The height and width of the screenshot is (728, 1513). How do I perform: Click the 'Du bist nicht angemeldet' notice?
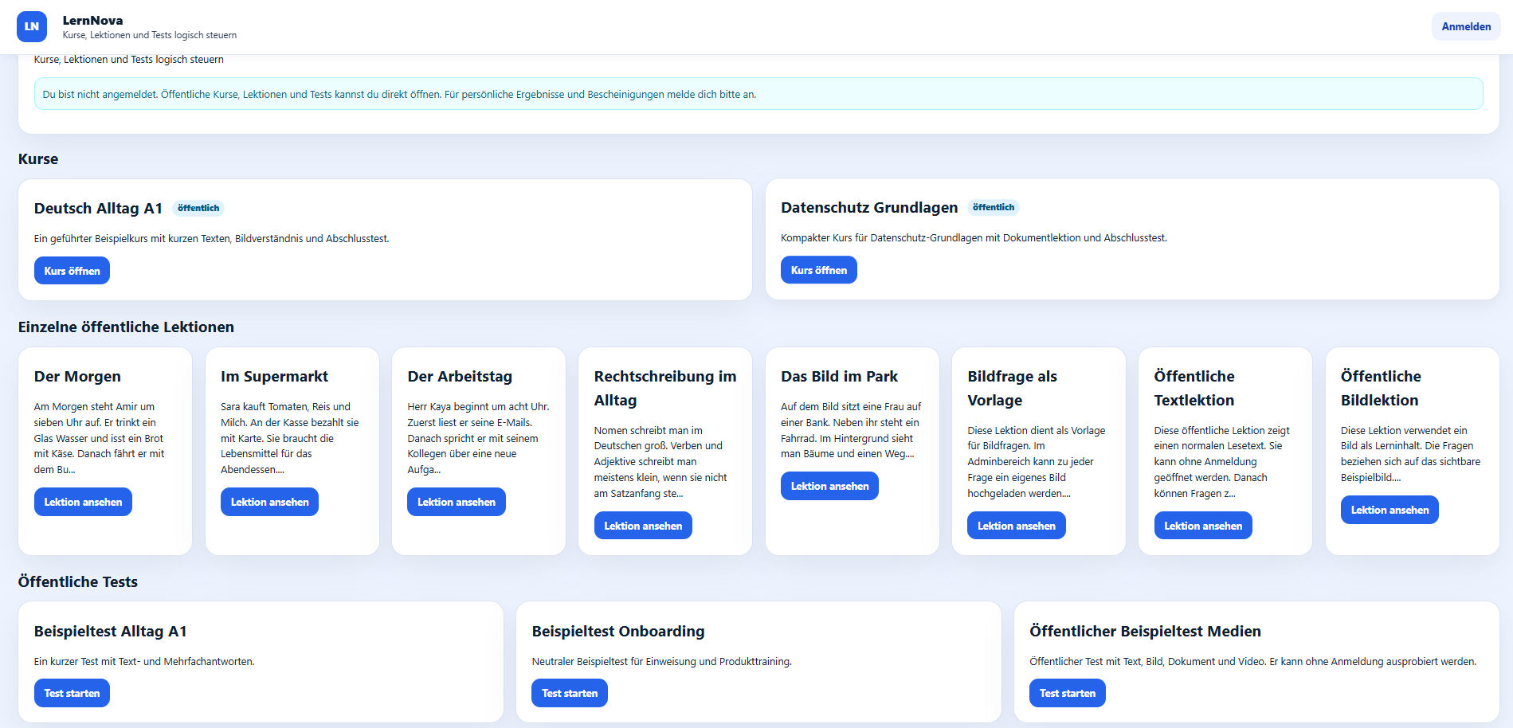tap(758, 94)
